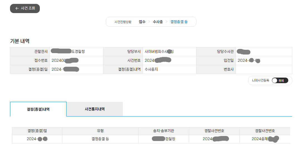300x151 pixels.
Task: Click the 나의사건등록 label
Action: click(x=261, y=80)
